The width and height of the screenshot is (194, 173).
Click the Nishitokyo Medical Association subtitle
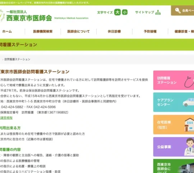tap(71, 18)
